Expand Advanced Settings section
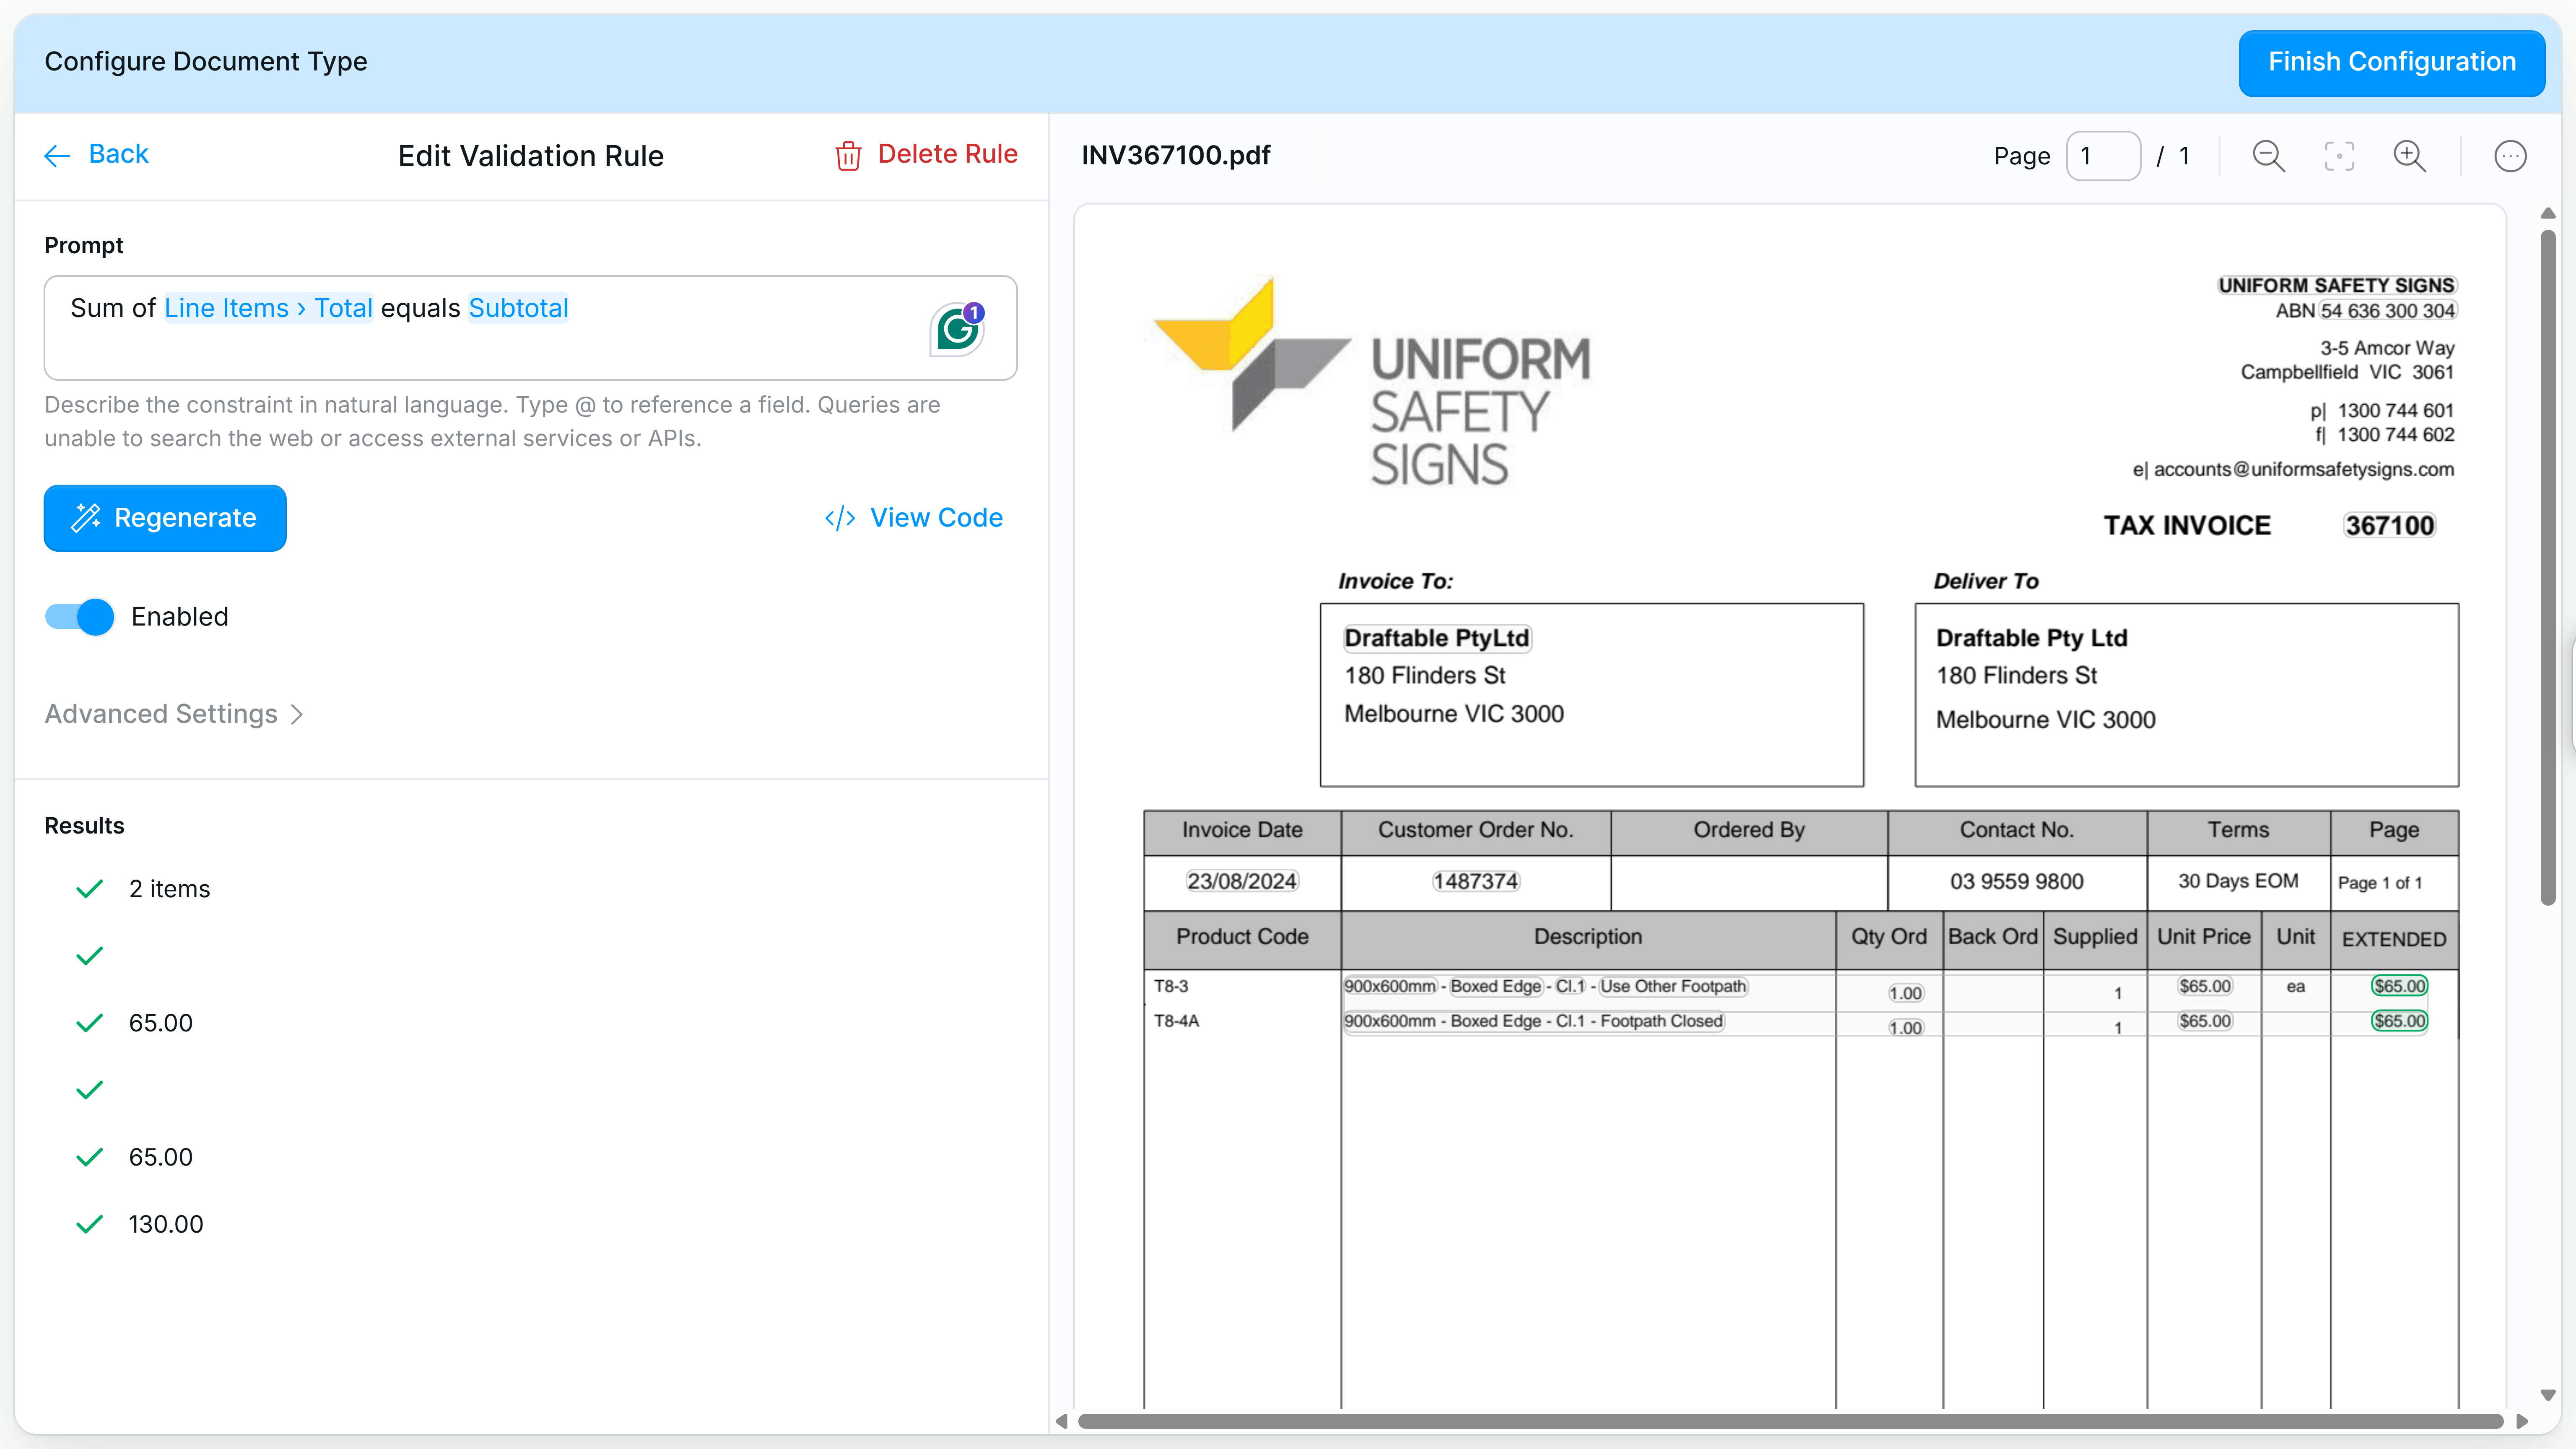 click(174, 714)
